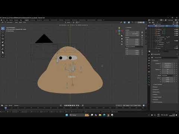
Task: Switch viewport to solid shading
Action: coord(140,22)
